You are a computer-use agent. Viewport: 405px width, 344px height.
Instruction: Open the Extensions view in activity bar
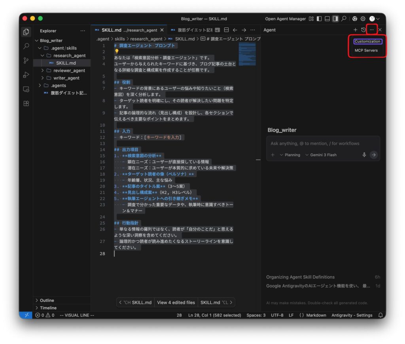click(26, 103)
